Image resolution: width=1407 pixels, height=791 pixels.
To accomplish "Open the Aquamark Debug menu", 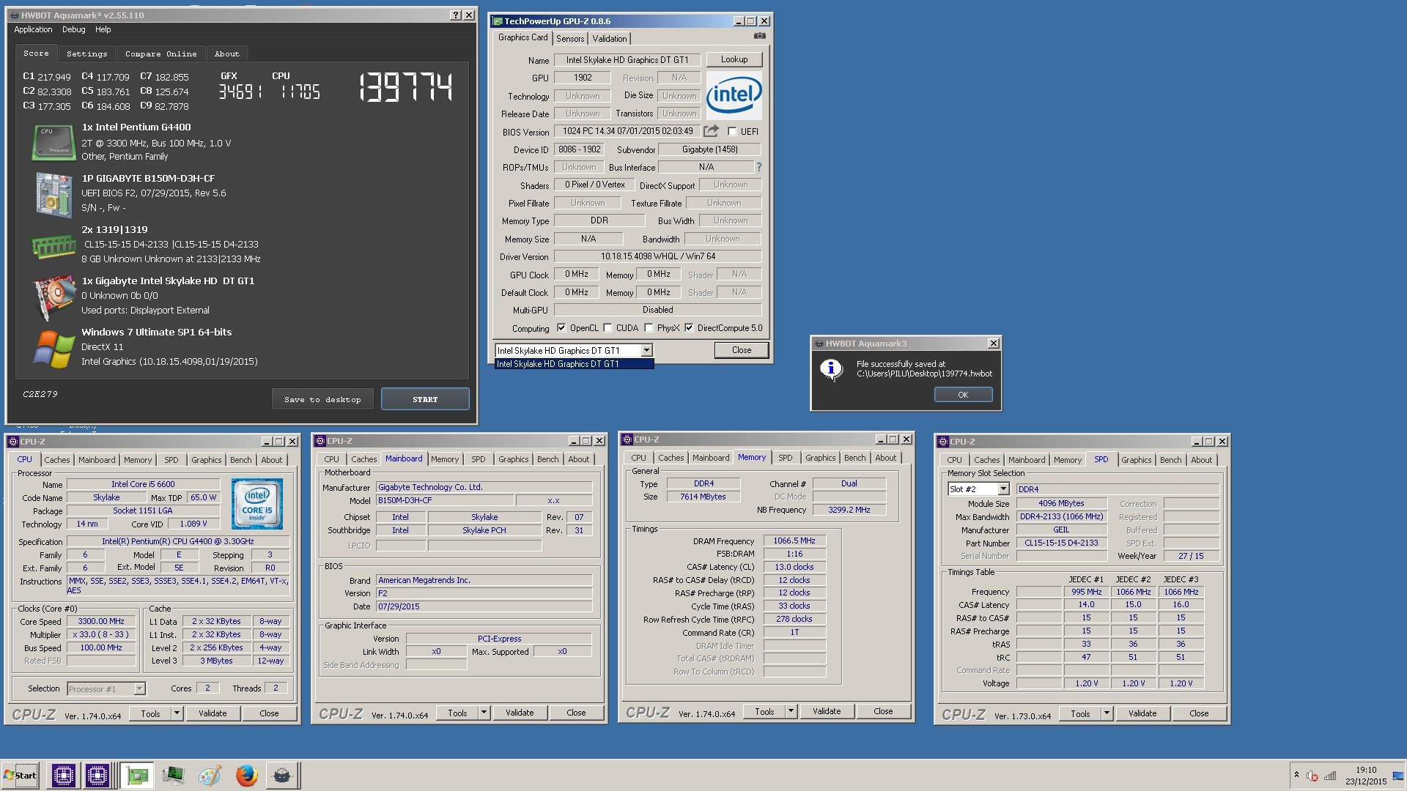I will coord(73,29).
